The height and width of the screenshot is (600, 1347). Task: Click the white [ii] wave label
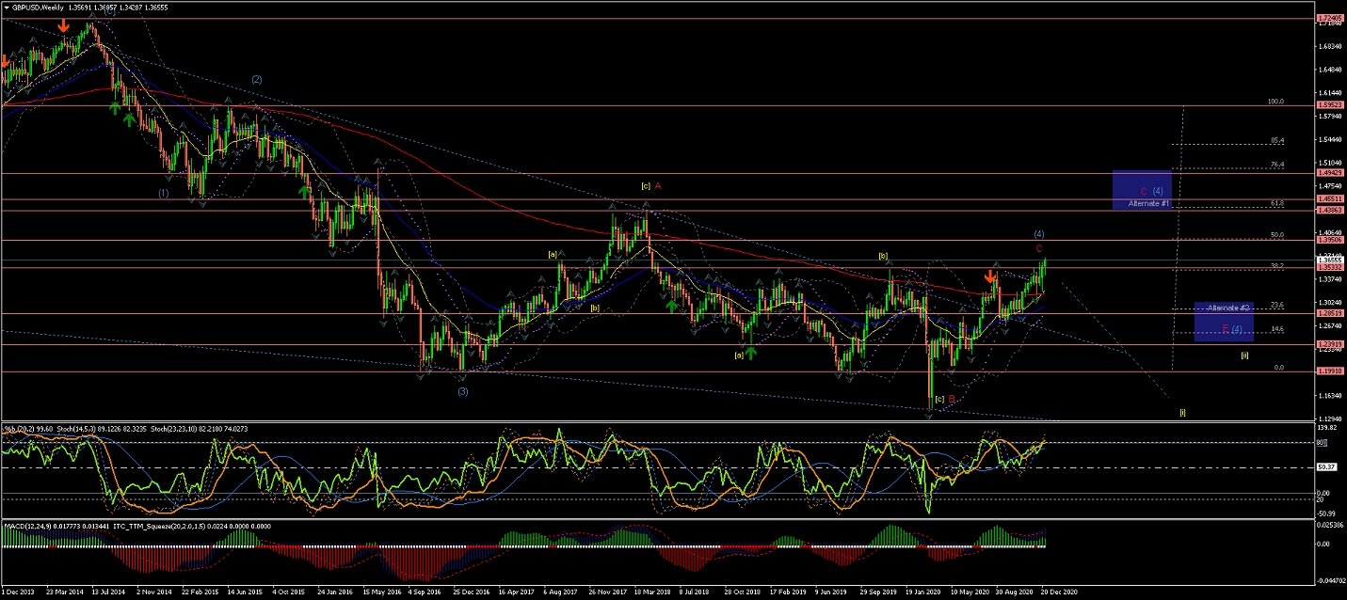[x=1243, y=355]
